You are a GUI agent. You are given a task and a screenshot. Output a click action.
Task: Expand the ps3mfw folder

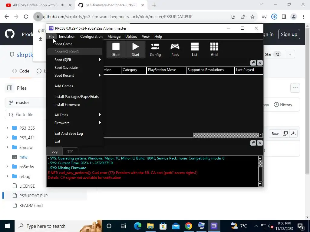(7, 166)
